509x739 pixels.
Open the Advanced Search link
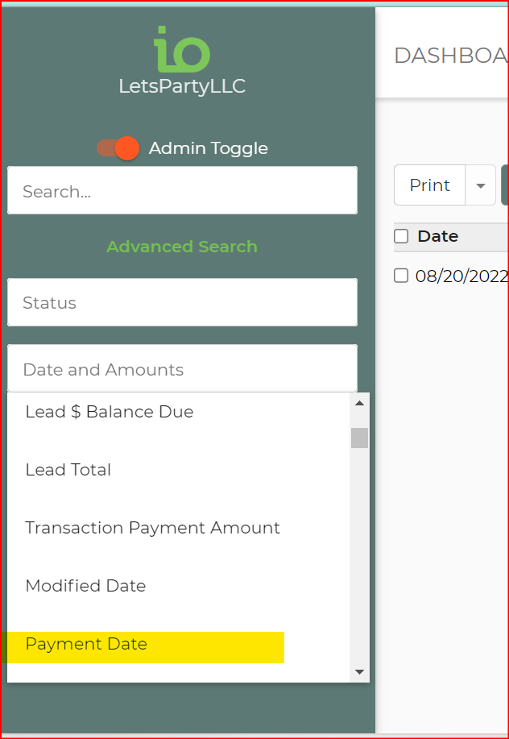[182, 247]
